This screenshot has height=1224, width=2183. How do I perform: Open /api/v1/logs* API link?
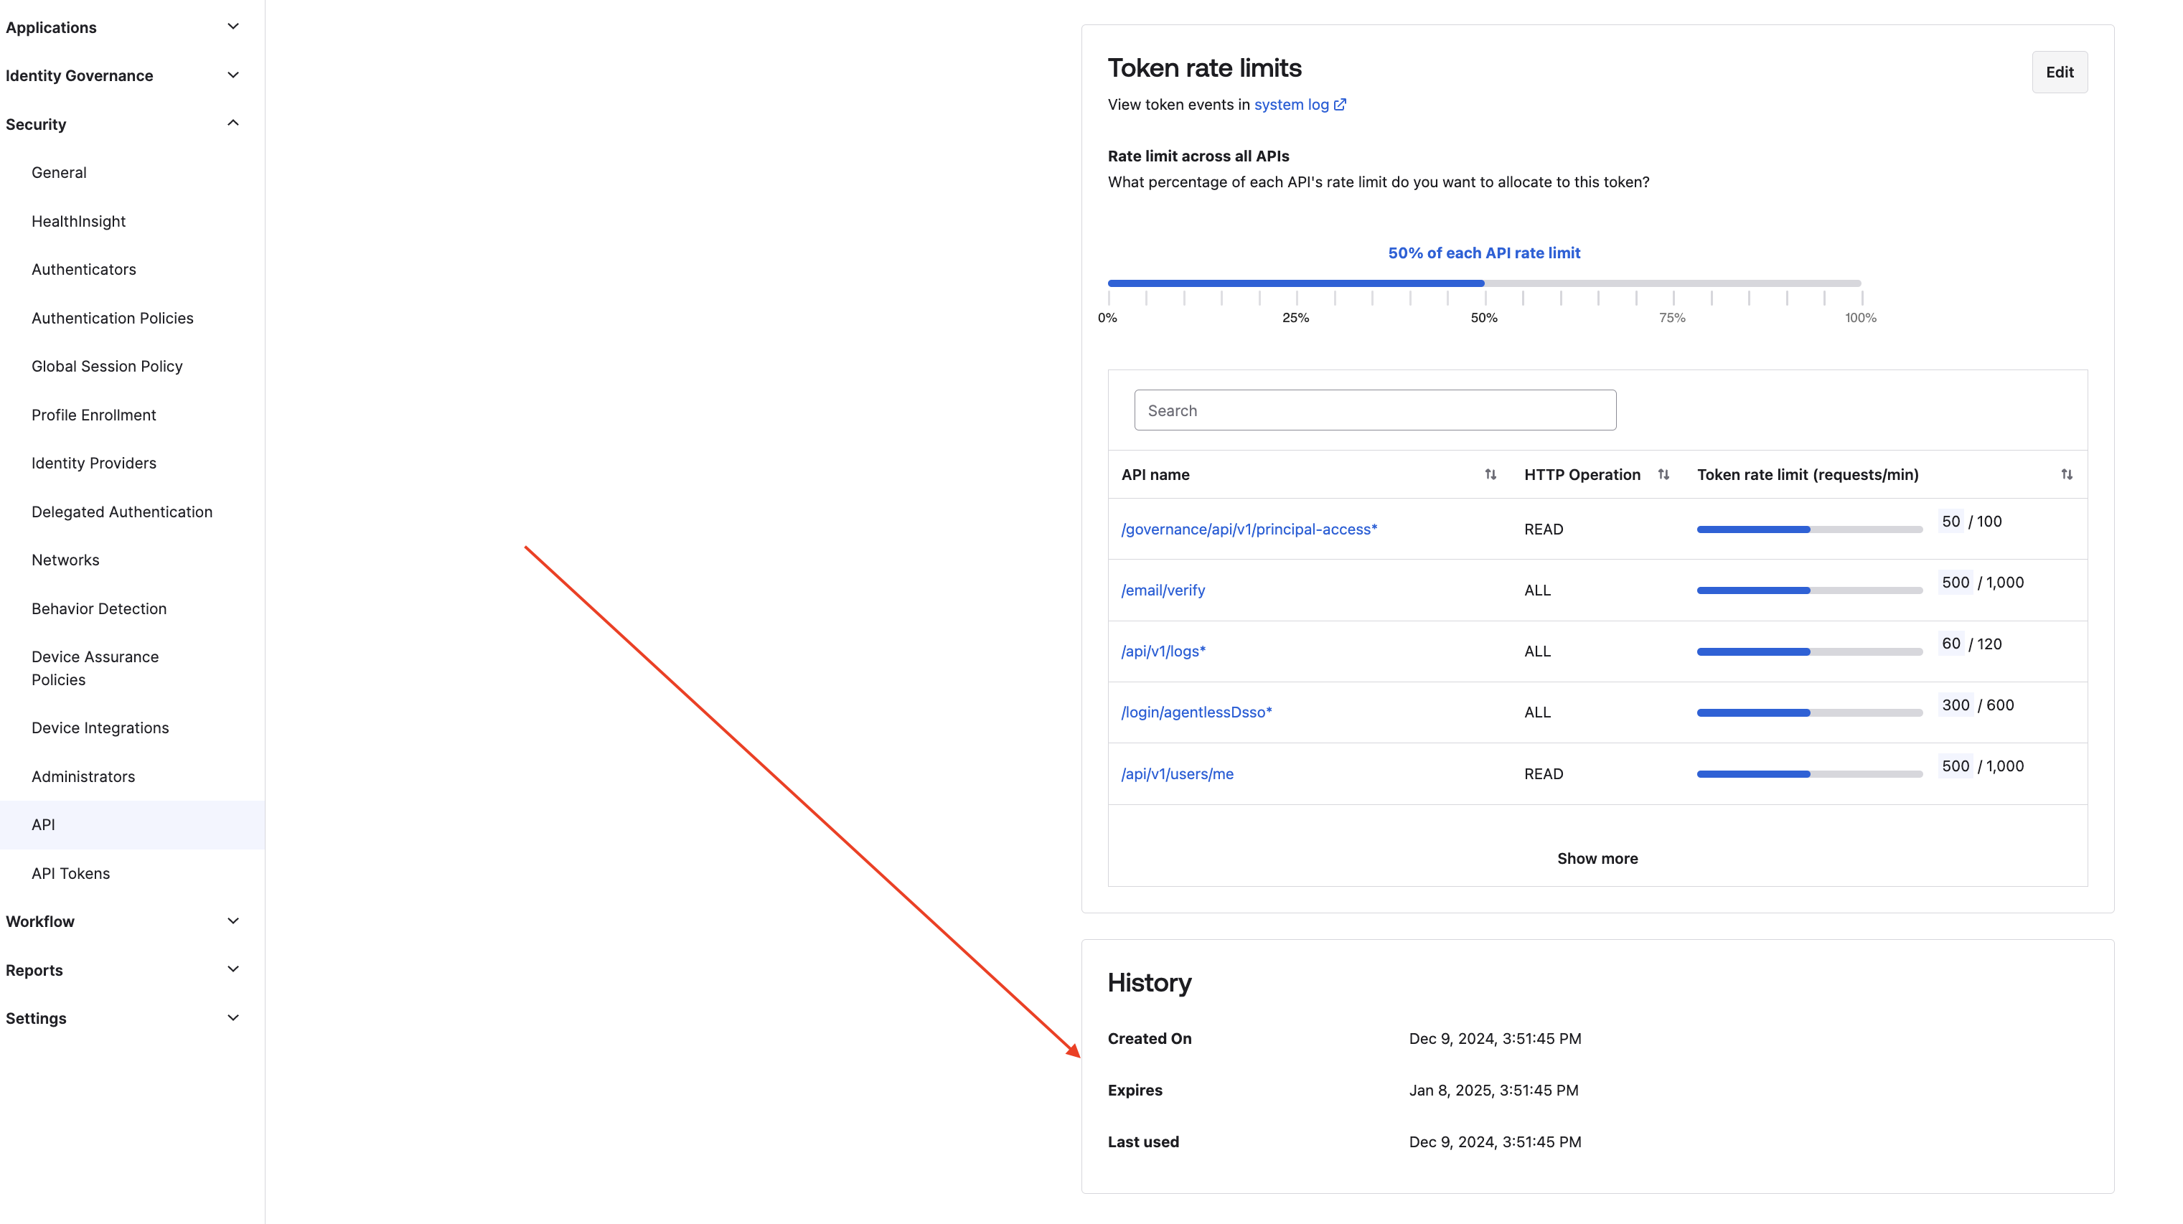coord(1163,651)
